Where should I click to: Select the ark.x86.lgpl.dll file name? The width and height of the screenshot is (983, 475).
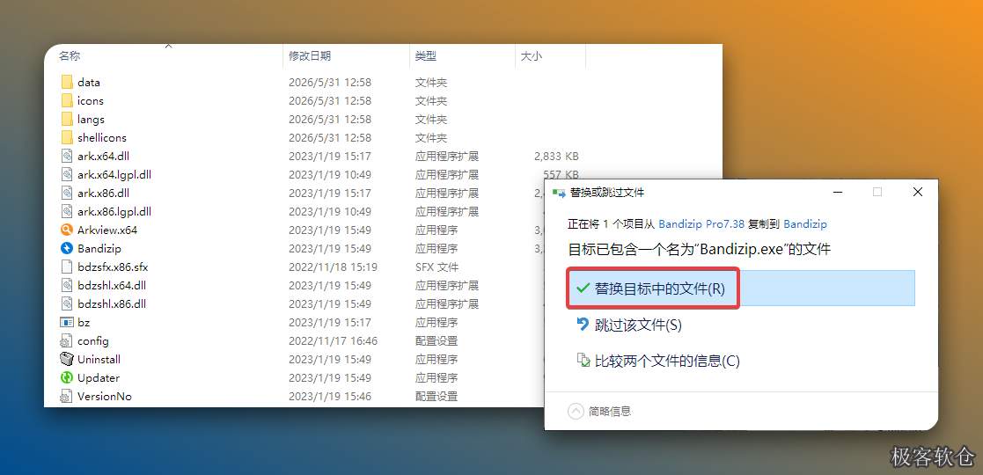[x=114, y=211]
